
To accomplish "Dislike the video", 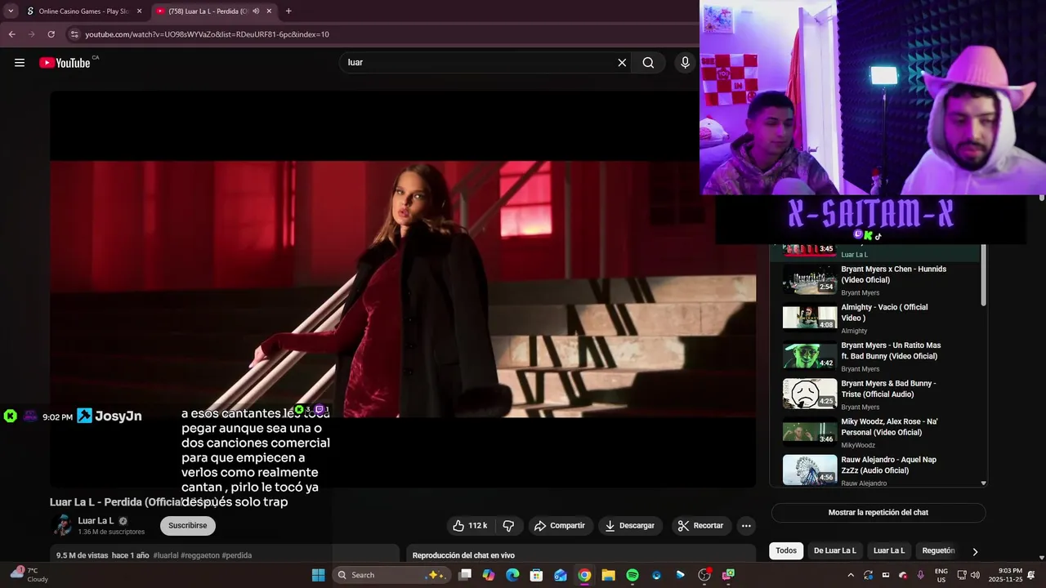I will click(508, 526).
